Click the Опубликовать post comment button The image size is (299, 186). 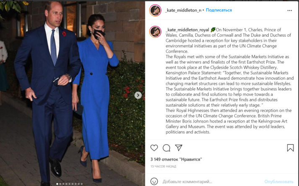point(279,182)
